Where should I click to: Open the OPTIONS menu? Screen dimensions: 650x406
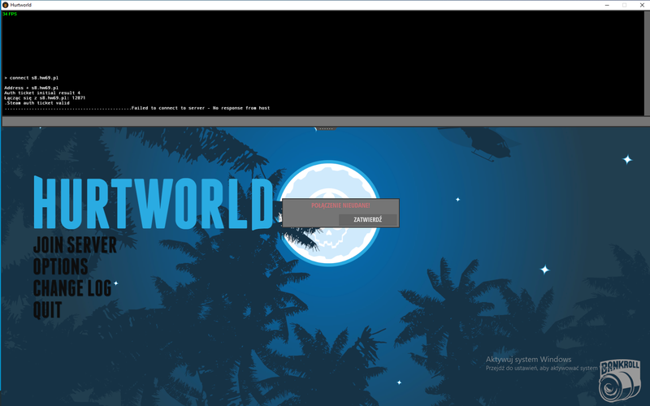point(60,266)
